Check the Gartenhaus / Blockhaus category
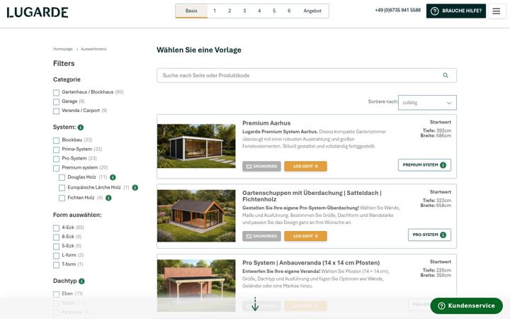 click(56, 93)
